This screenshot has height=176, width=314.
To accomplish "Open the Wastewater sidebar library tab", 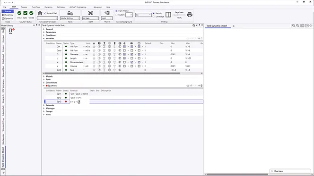I will [3, 139].
